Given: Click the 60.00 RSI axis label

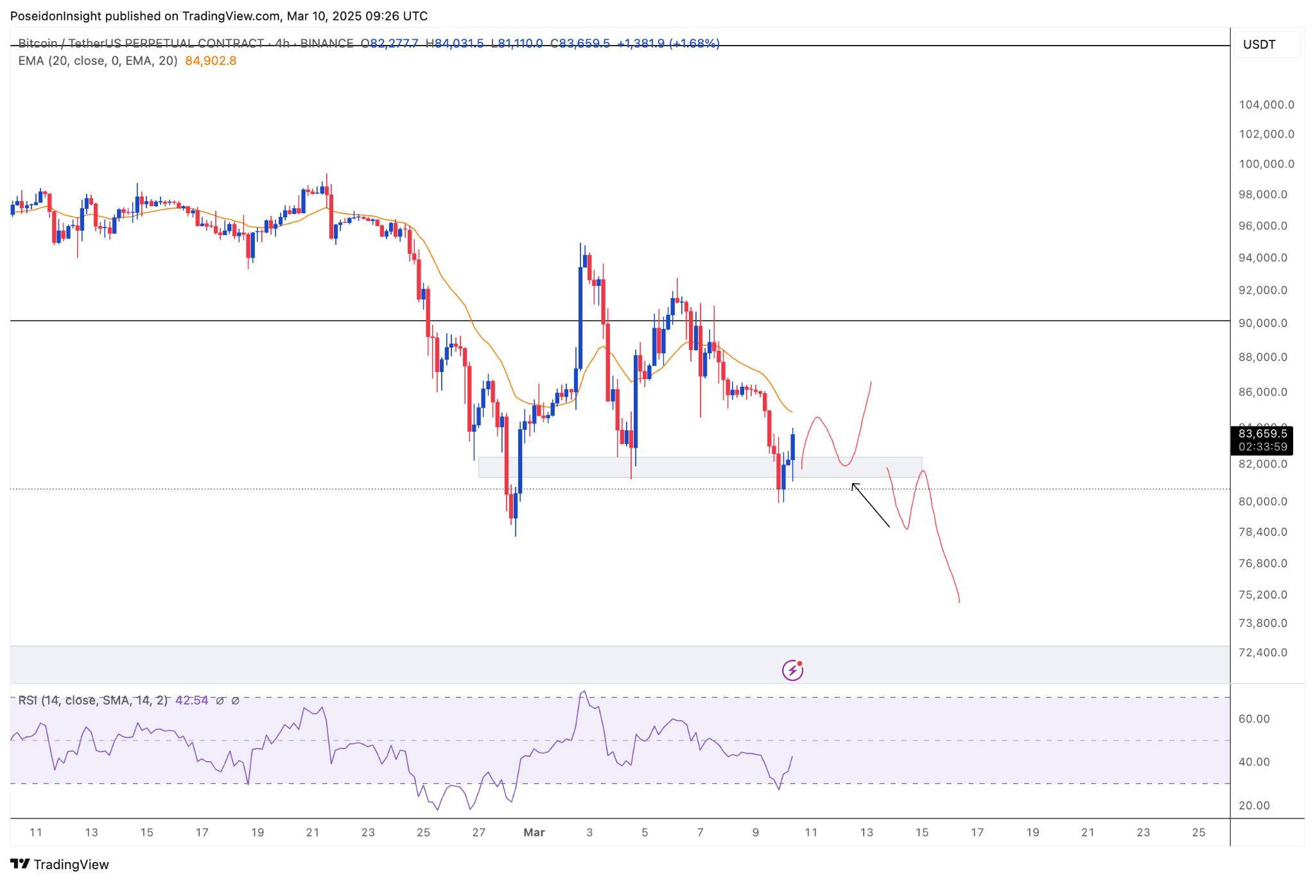Looking at the screenshot, I should pyautogui.click(x=1254, y=719).
